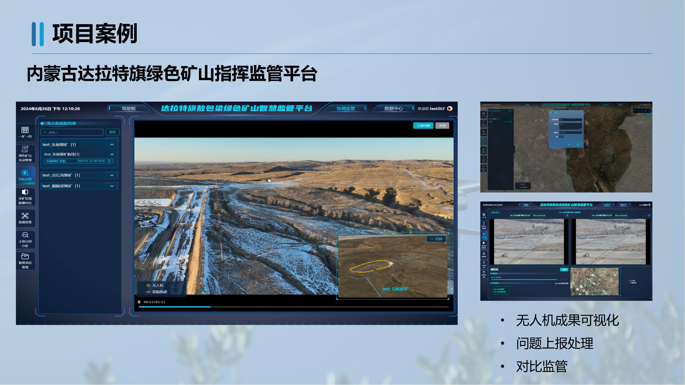Click the testGLY user avatar icon
Screen dimensions: 685x385
point(450,108)
